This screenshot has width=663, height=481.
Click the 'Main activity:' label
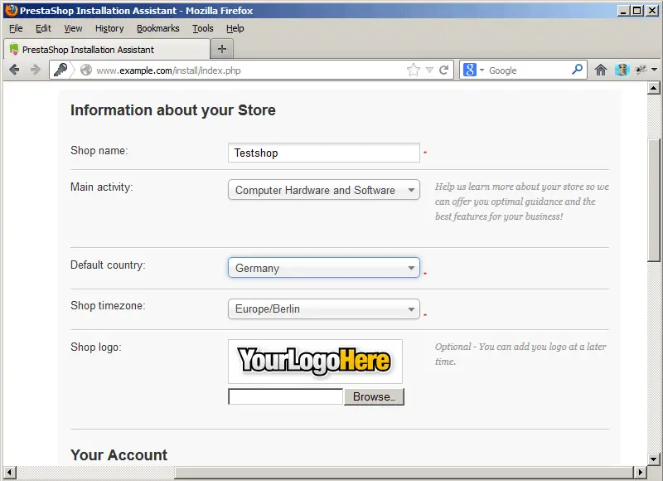[101, 187]
